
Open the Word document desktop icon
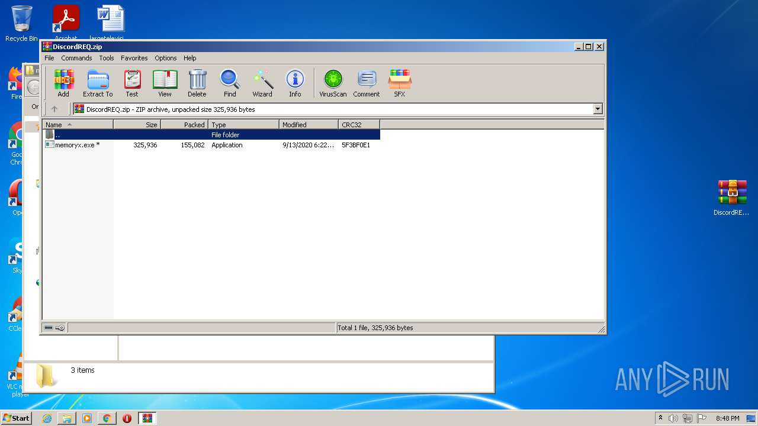coord(111,22)
